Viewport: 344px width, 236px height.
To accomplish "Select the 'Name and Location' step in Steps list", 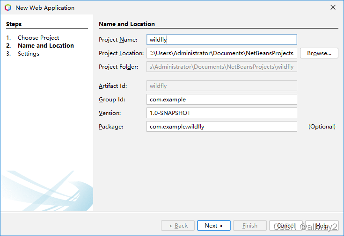I will tap(46, 46).
